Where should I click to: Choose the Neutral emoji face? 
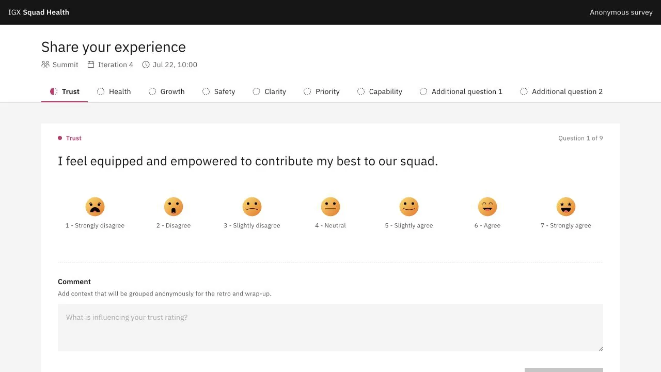[x=330, y=207]
